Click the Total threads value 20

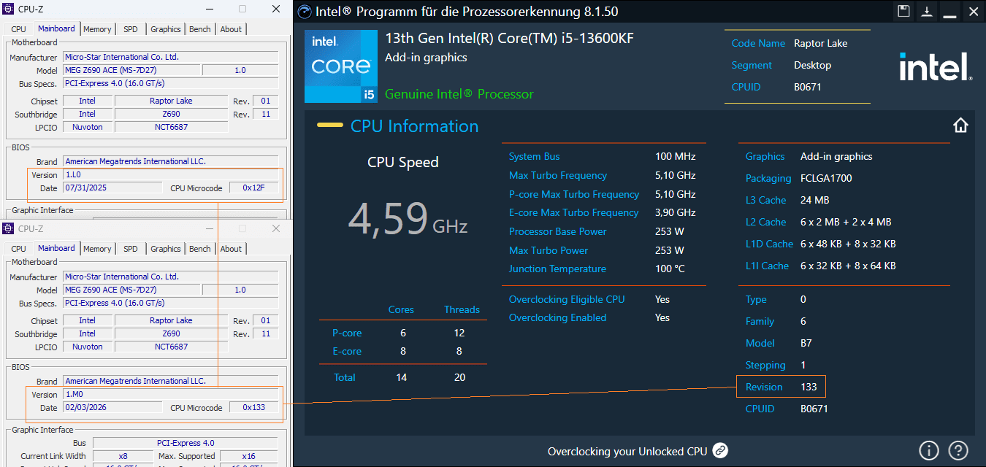459,377
